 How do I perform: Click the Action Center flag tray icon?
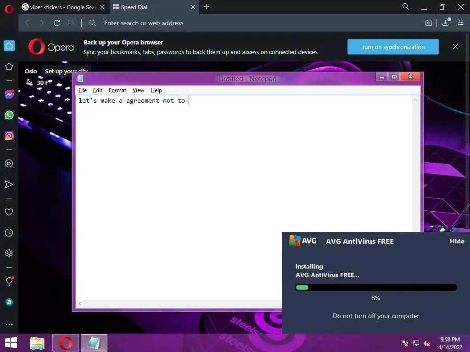pyautogui.click(x=405, y=343)
